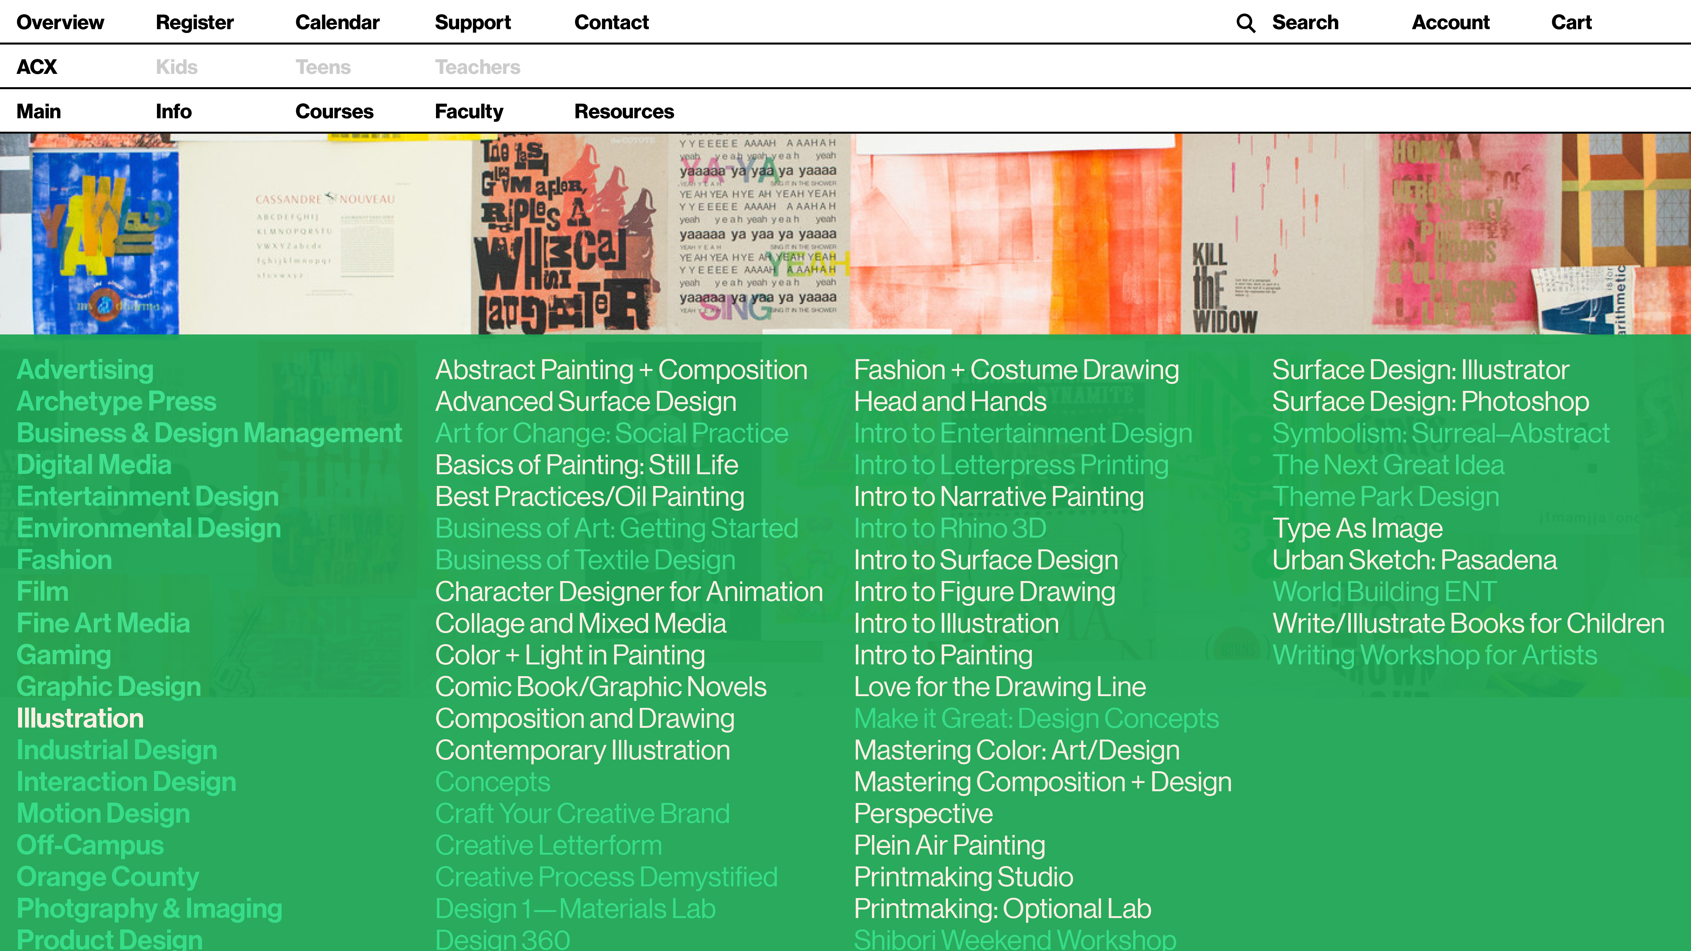1691x951 pixels.
Task: Select the Fashion category
Action: (x=64, y=560)
